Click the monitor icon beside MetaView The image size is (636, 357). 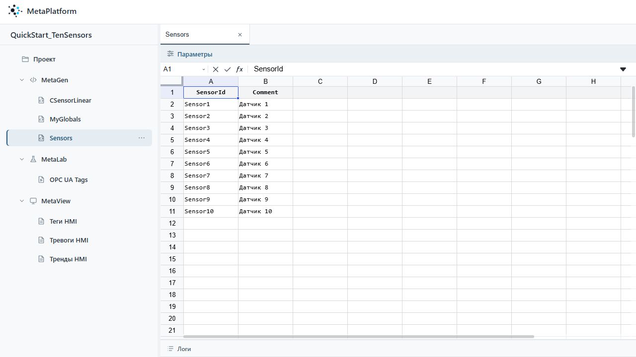[x=33, y=201]
